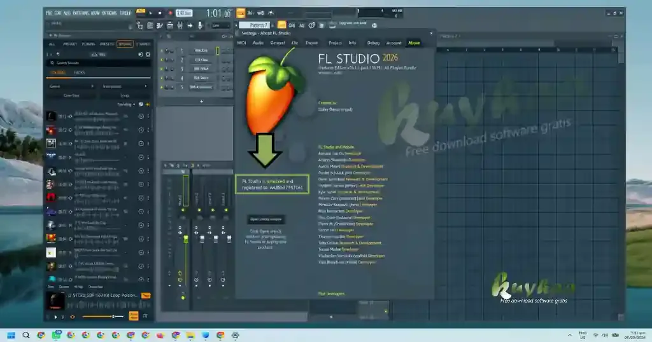Viewport: 652px width, 342px height.
Task: Click the download icon of the first sound
Action: click(x=141, y=116)
